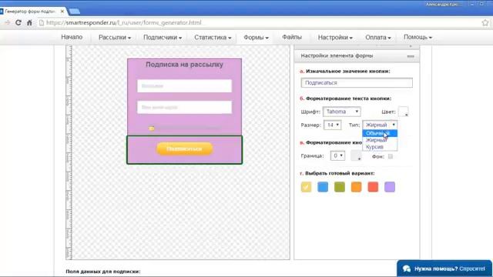Select the blue preset button style

click(323, 187)
